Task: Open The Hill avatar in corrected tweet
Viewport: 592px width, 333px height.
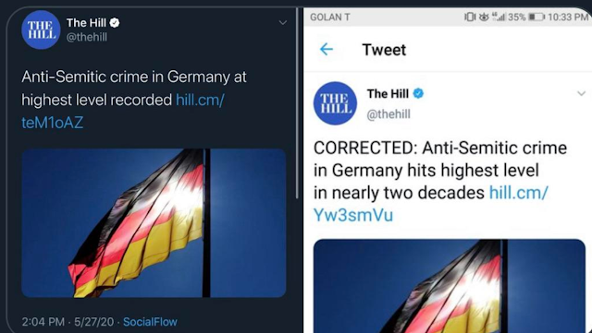Action: (335, 103)
